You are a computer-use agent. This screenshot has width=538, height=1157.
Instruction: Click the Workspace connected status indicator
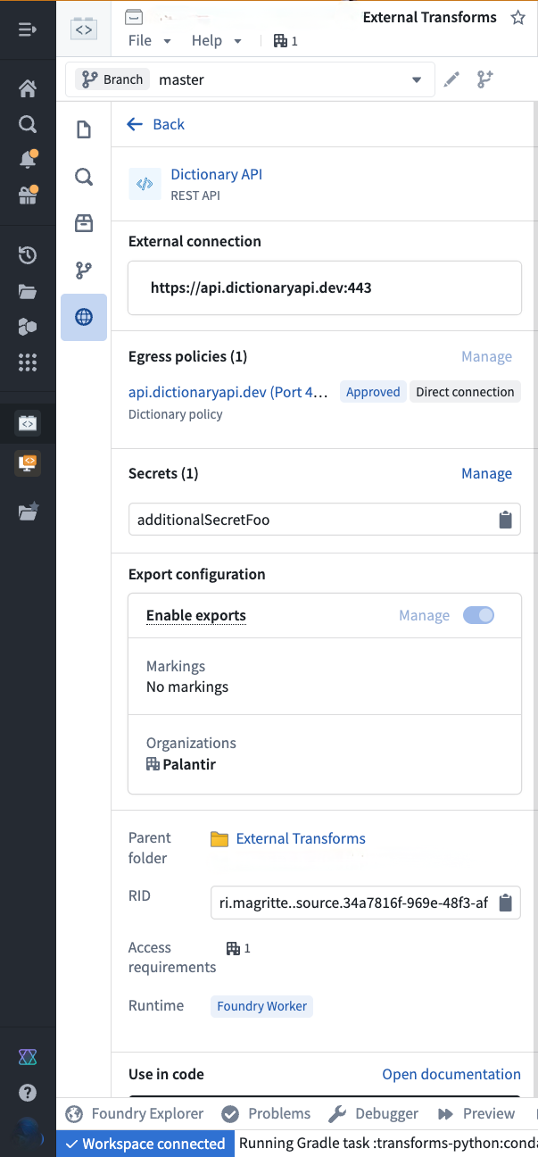coord(145,1144)
